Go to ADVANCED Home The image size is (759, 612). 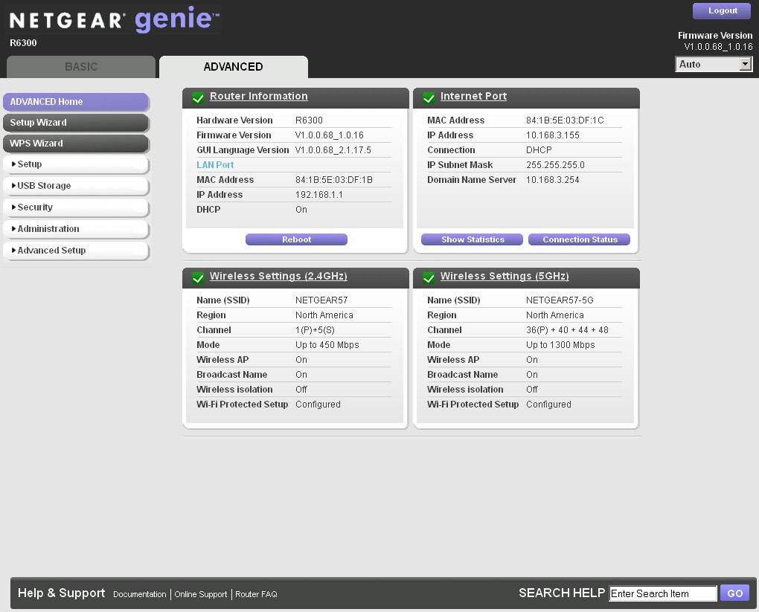pyautogui.click(x=75, y=102)
